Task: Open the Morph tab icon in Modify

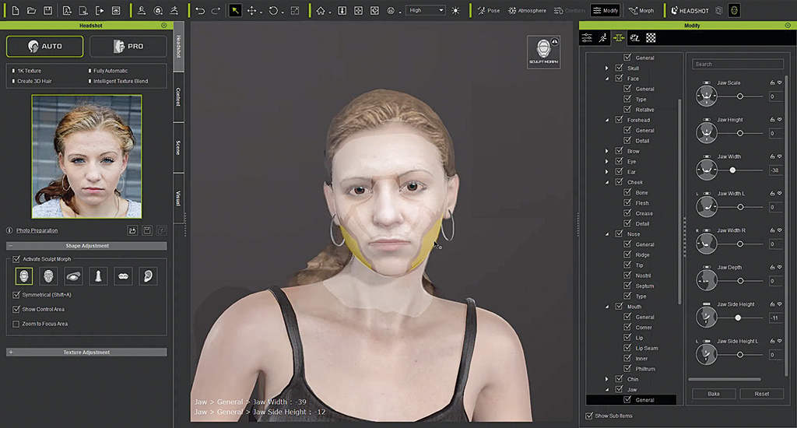Action: click(619, 37)
